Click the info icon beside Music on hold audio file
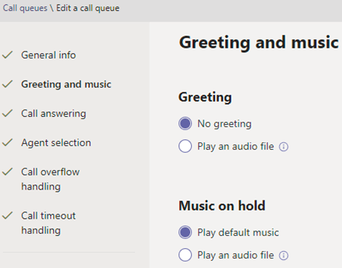Viewport: 342px width, 268px height. [283, 256]
